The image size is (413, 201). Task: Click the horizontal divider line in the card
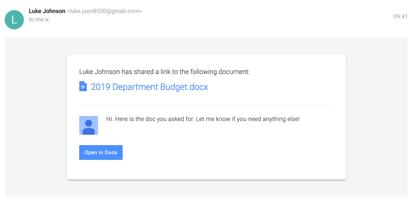[x=206, y=105]
